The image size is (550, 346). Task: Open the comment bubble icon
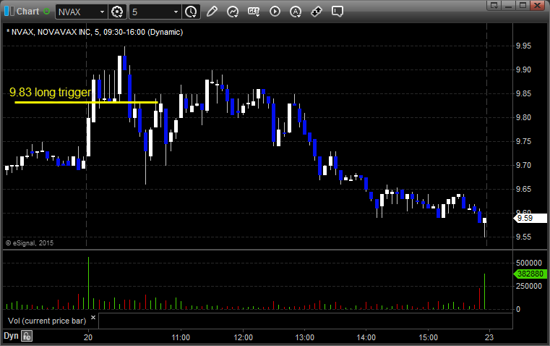point(338,12)
